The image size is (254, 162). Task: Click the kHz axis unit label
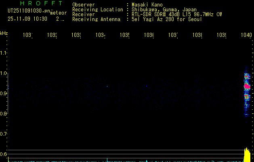point(4,33)
